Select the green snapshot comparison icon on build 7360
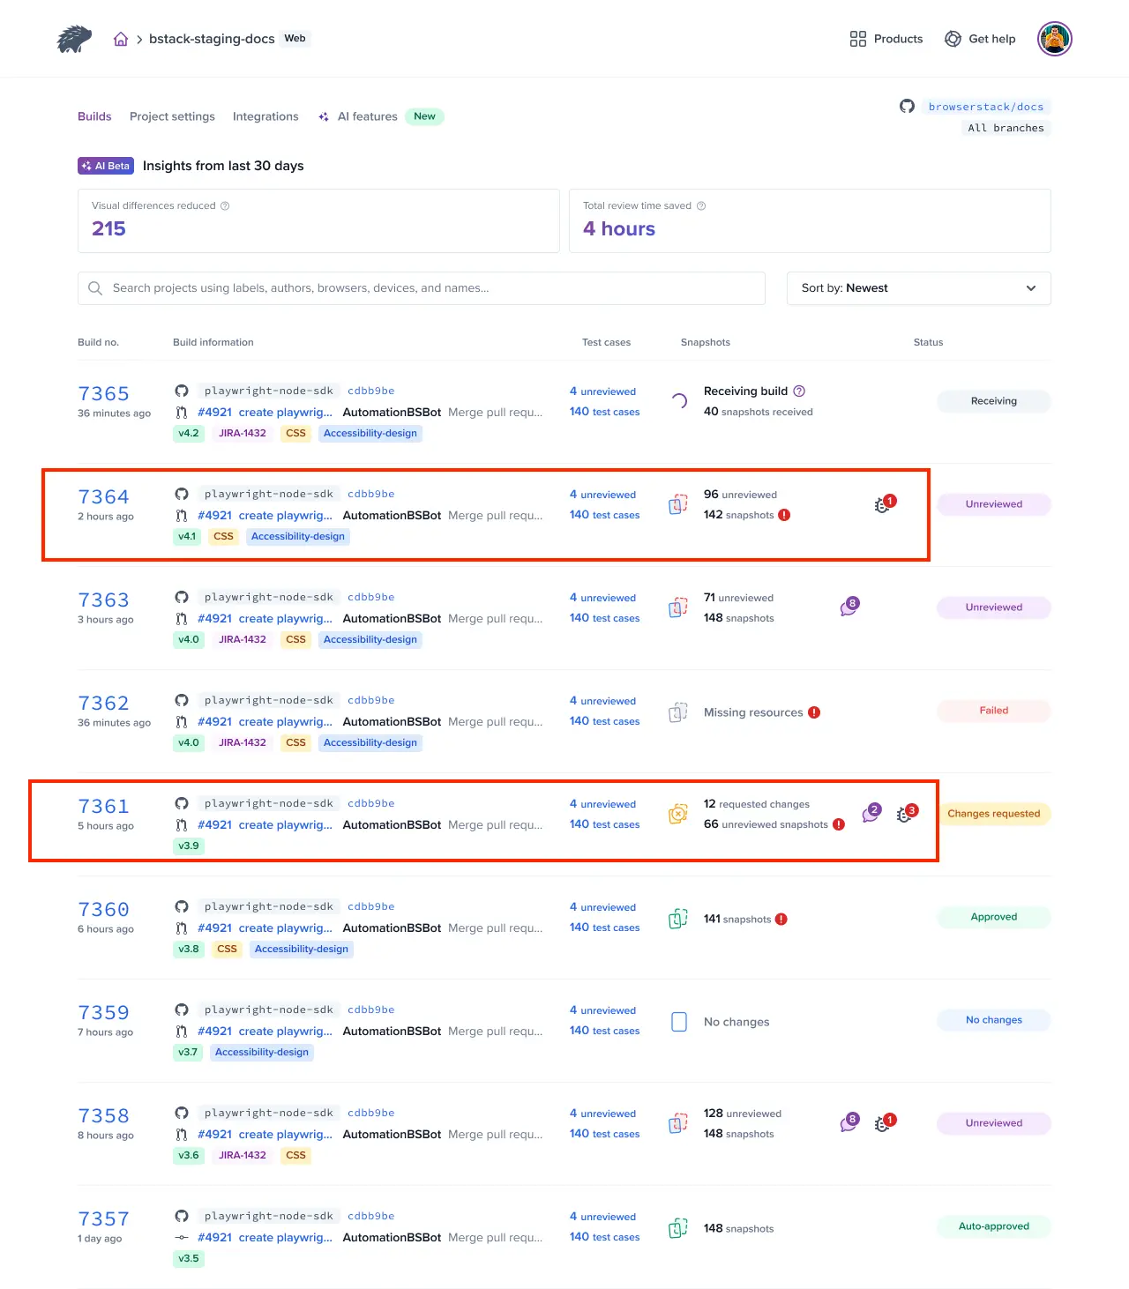 (x=678, y=918)
